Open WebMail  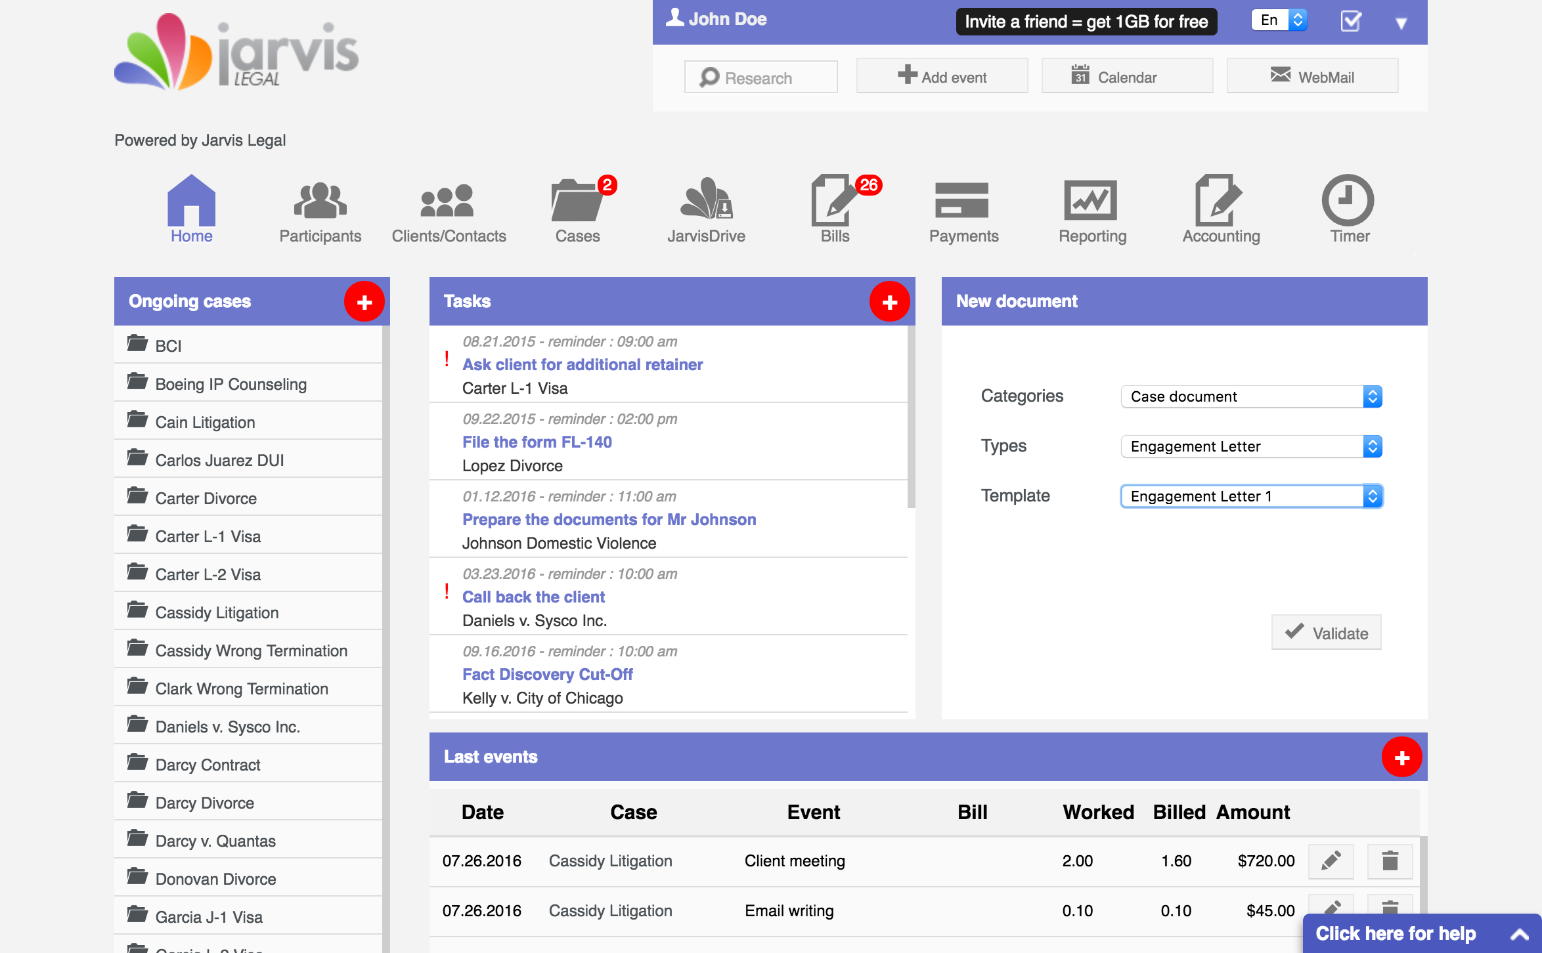[1311, 75]
